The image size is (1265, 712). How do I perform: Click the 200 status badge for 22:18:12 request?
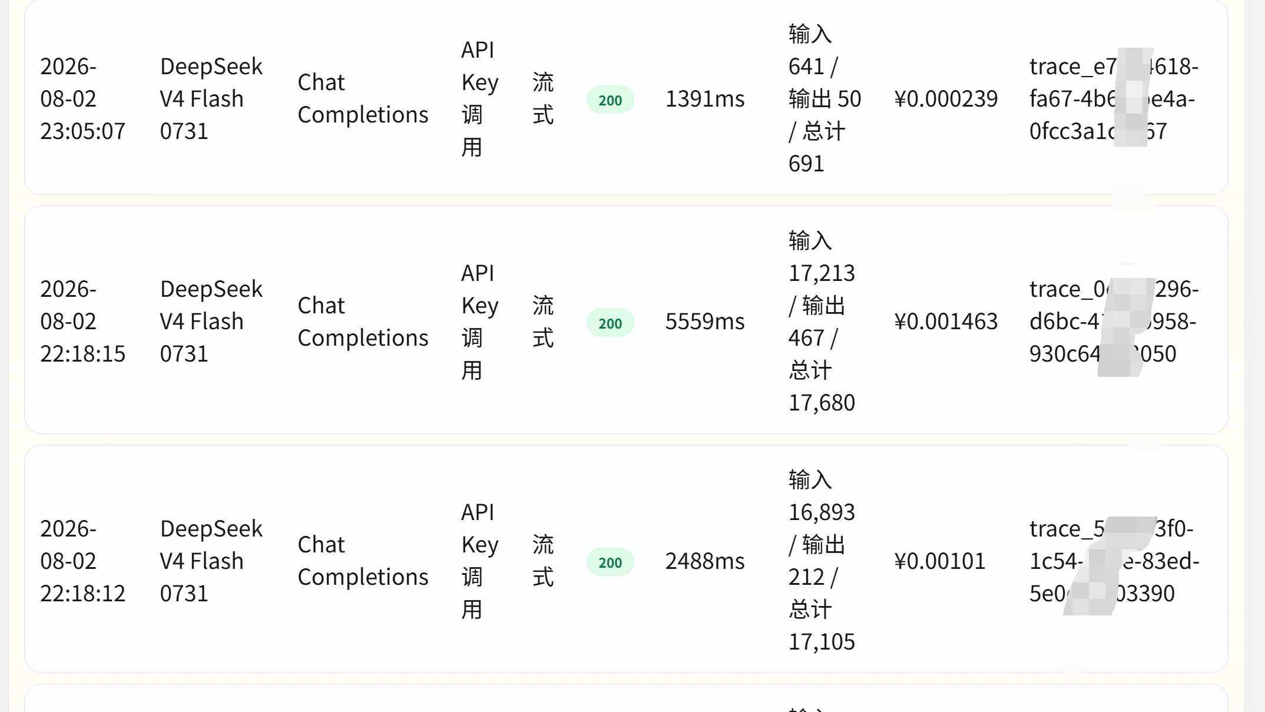pyautogui.click(x=610, y=562)
